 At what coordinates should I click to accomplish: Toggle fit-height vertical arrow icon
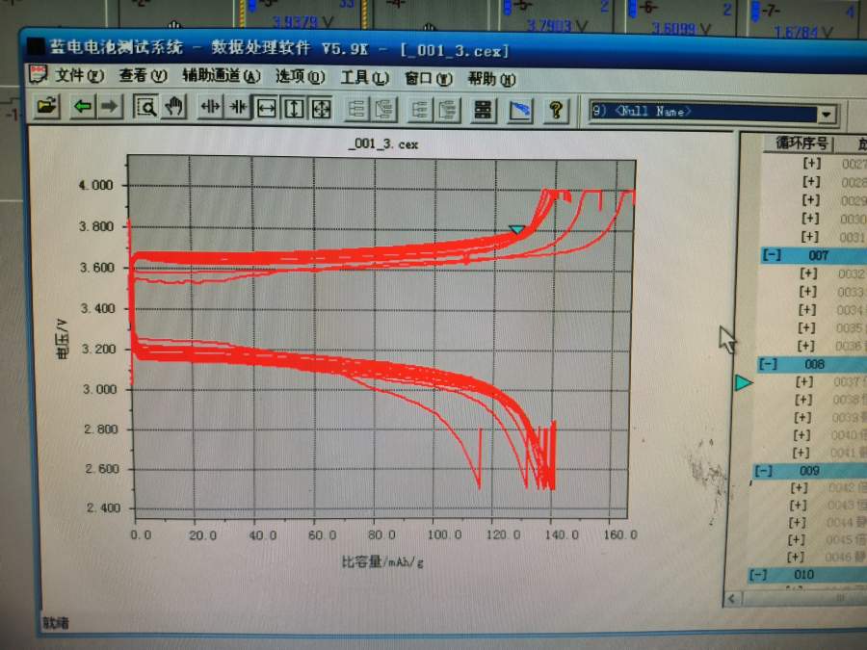294,108
